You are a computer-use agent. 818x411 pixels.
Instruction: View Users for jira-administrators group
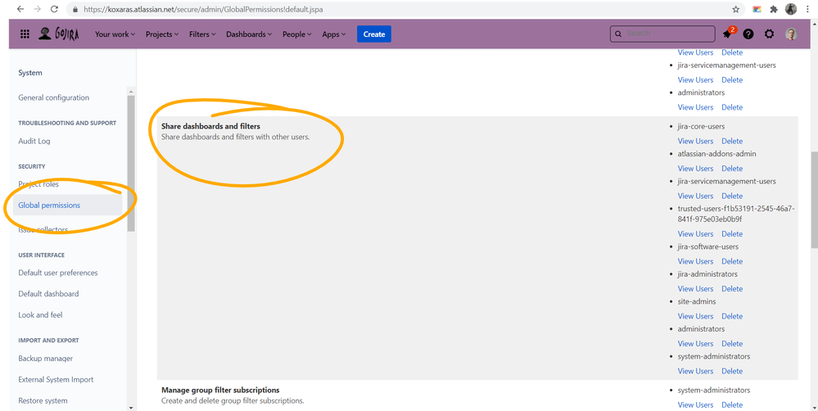click(x=695, y=288)
